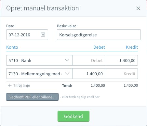Expand the 7130 - Mellemregning account dropdown
This screenshot has height=126, width=147.
point(39,74)
